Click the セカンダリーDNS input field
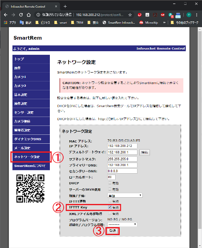Image resolution: width=202 pixels, height=248 pixels. click(122, 171)
